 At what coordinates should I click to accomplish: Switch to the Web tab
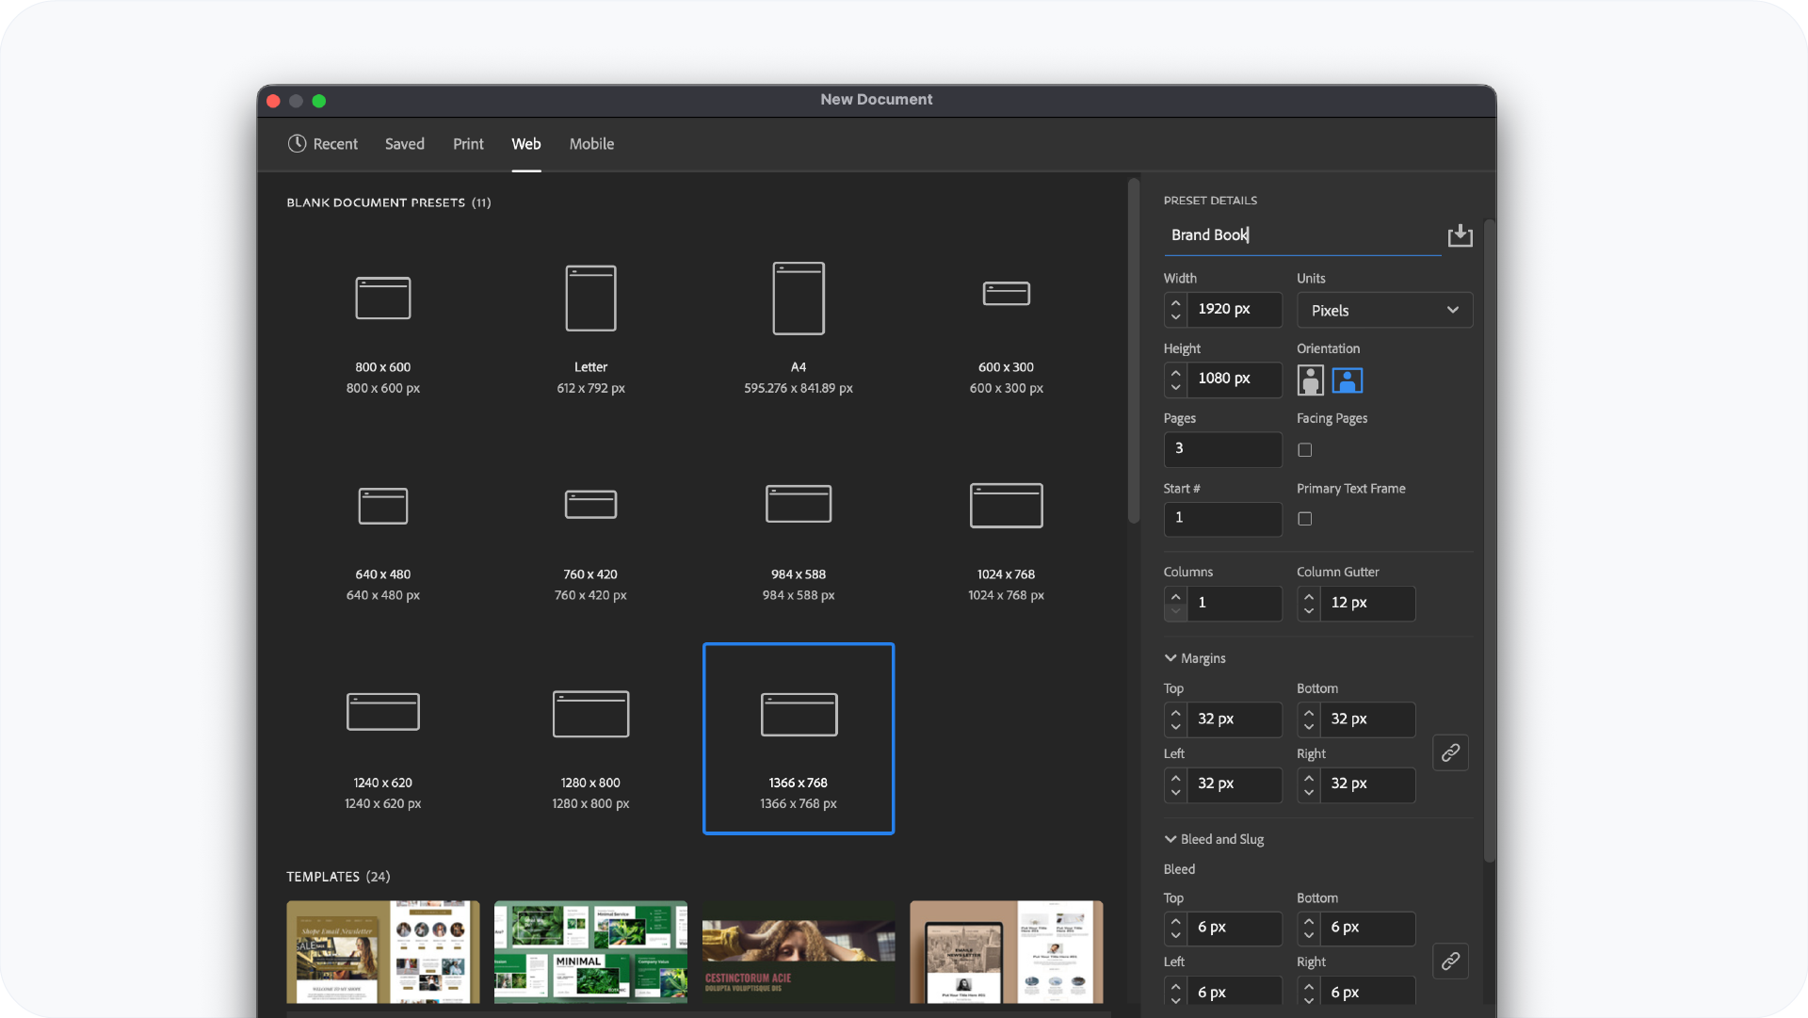pos(525,143)
